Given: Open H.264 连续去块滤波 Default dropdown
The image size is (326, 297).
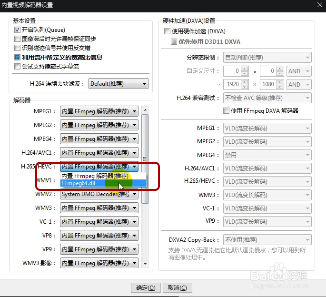Looking at the screenshot, I should click(x=119, y=84).
